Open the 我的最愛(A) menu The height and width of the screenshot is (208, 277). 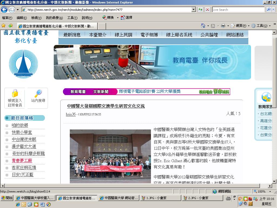[x=54, y=18]
